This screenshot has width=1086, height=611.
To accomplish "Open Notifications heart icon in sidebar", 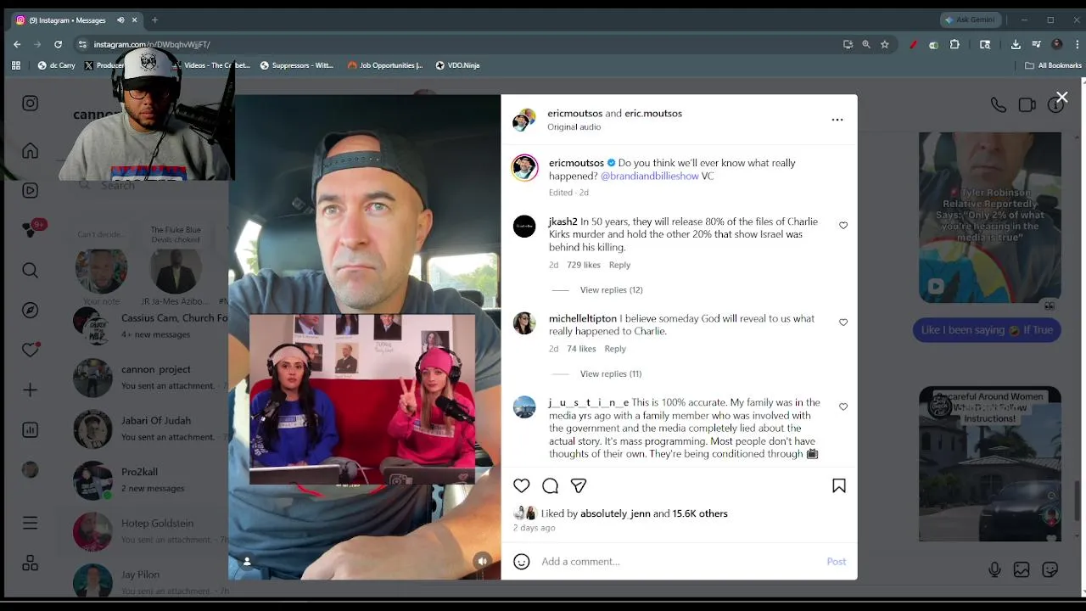I will click(x=31, y=350).
